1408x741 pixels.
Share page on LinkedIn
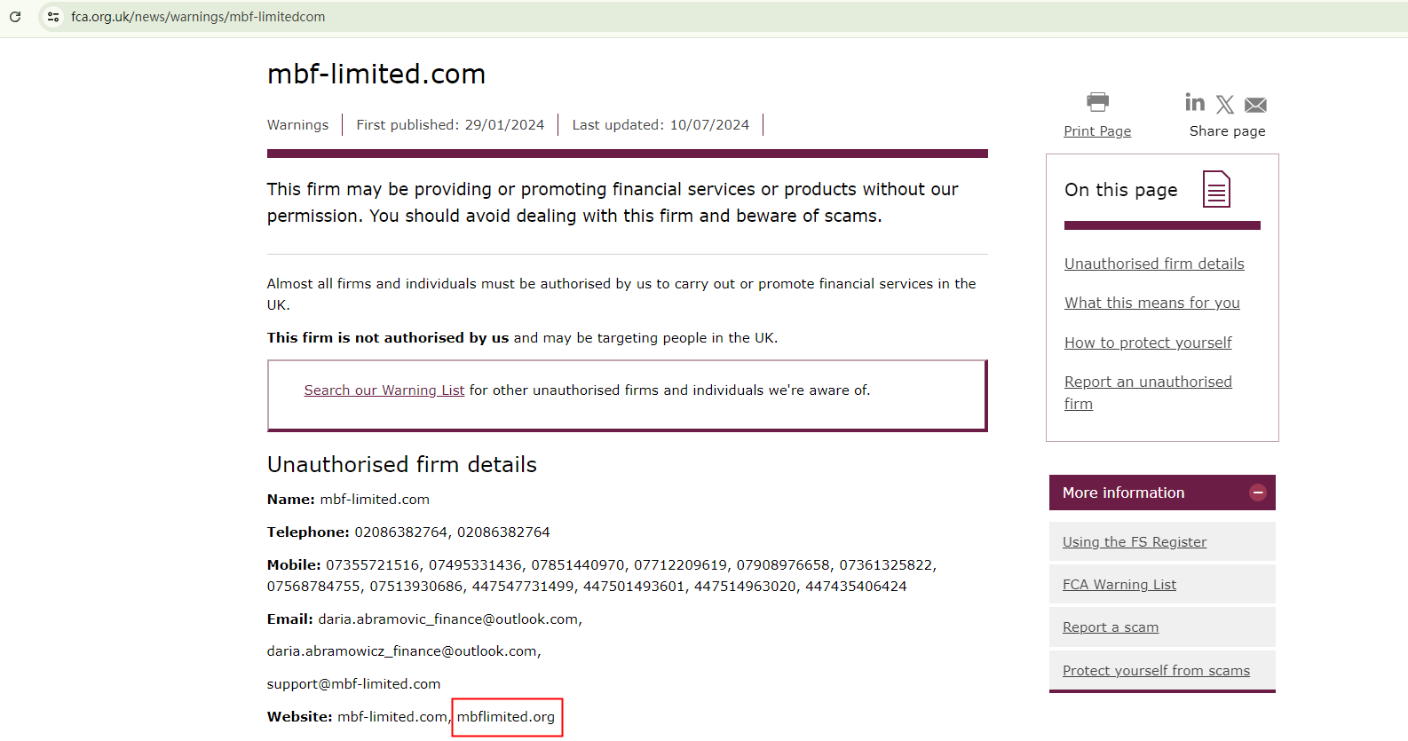click(x=1195, y=103)
